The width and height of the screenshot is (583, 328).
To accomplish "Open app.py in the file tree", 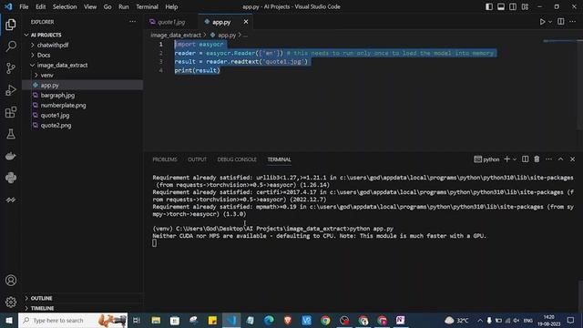I will [83, 85].
